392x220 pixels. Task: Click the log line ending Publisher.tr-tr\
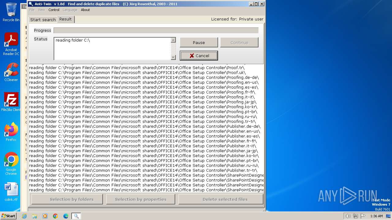point(143,170)
